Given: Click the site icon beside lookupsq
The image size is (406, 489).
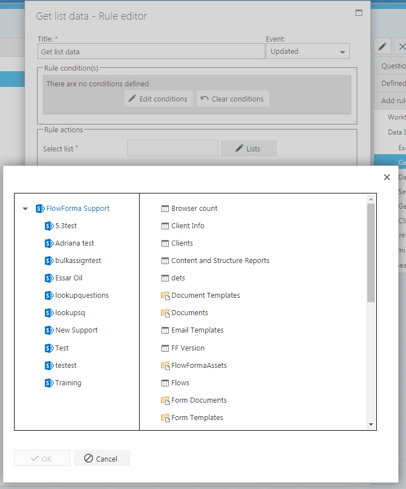Looking at the screenshot, I should (x=49, y=313).
